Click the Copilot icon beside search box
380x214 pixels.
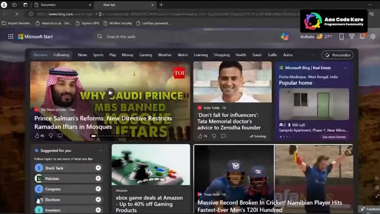click(285, 36)
